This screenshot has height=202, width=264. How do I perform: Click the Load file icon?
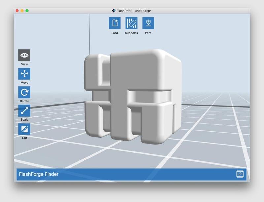click(x=115, y=23)
